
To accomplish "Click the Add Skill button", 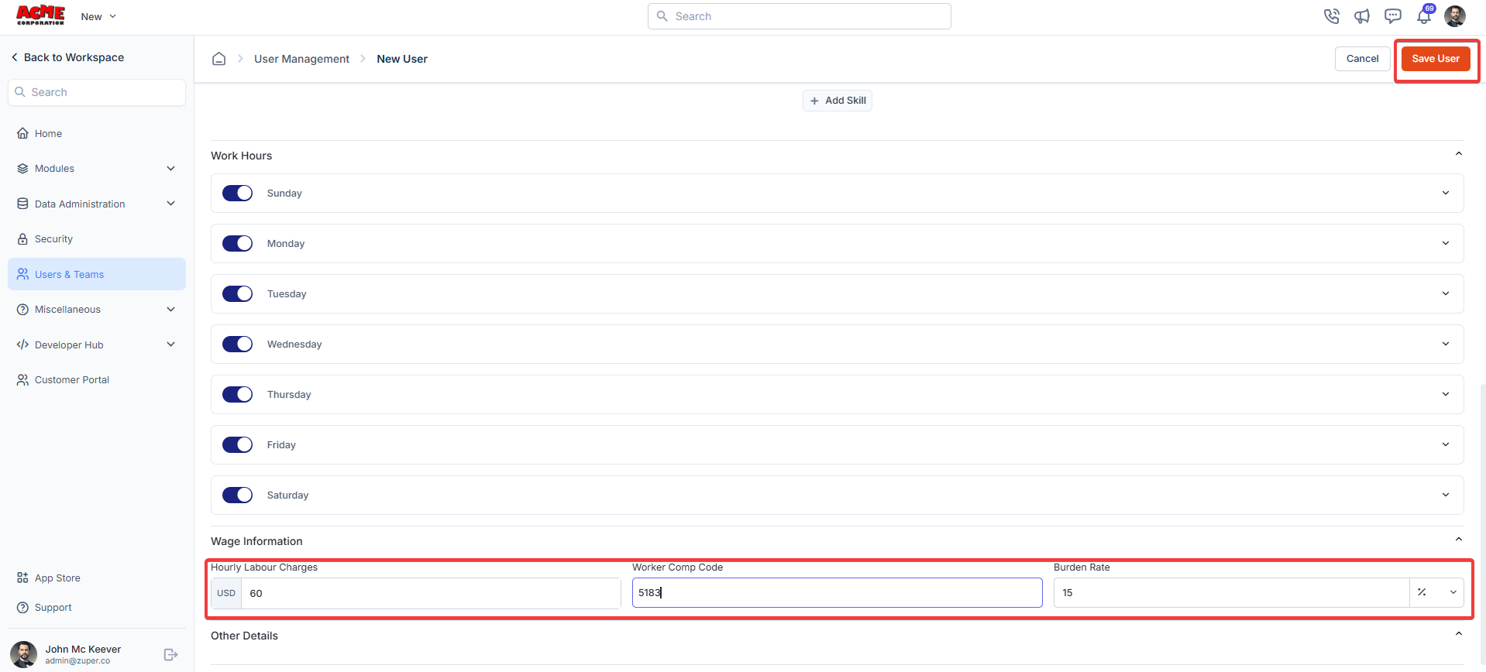I will click(x=838, y=101).
